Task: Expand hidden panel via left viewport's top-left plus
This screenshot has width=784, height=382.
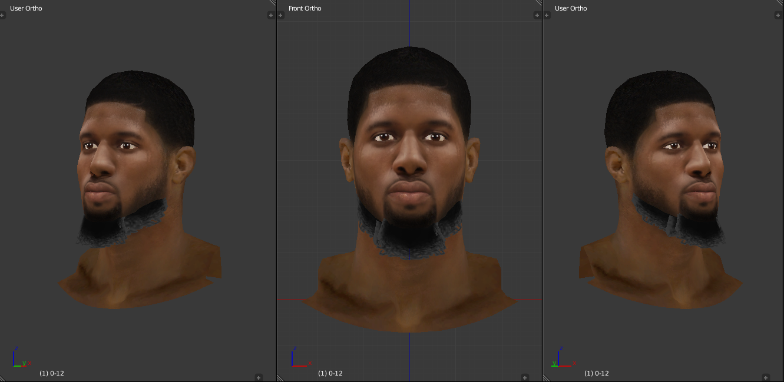Action: 2,15
